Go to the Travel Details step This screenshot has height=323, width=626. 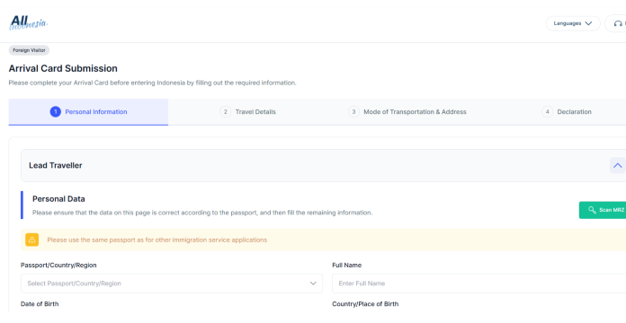(x=248, y=112)
